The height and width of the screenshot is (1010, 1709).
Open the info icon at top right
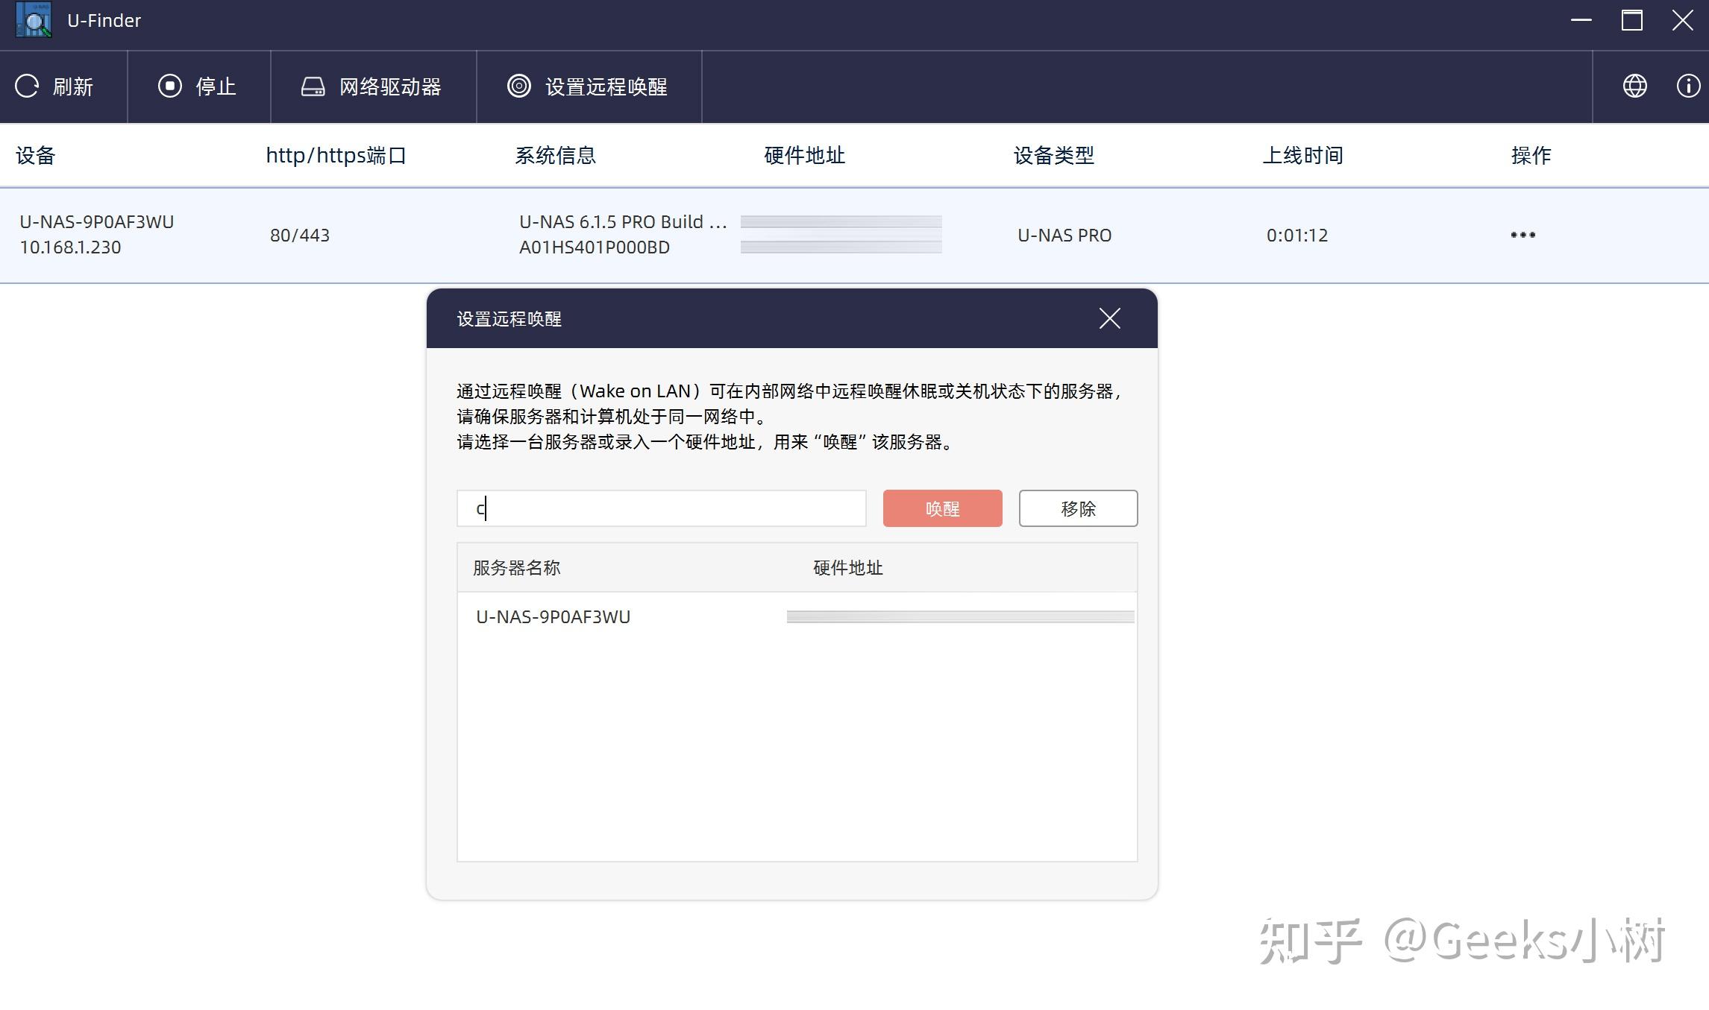(x=1687, y=86)
